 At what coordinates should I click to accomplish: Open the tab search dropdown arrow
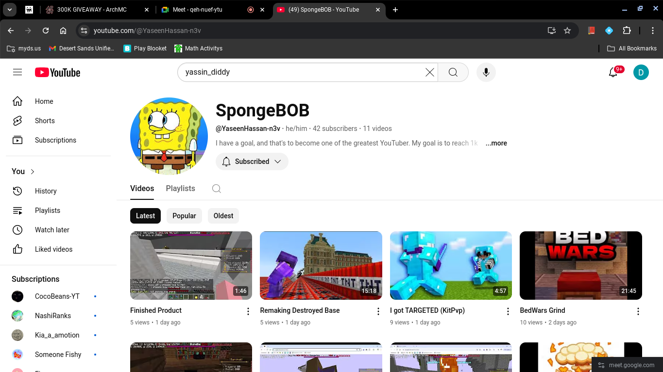pos(10,10)
